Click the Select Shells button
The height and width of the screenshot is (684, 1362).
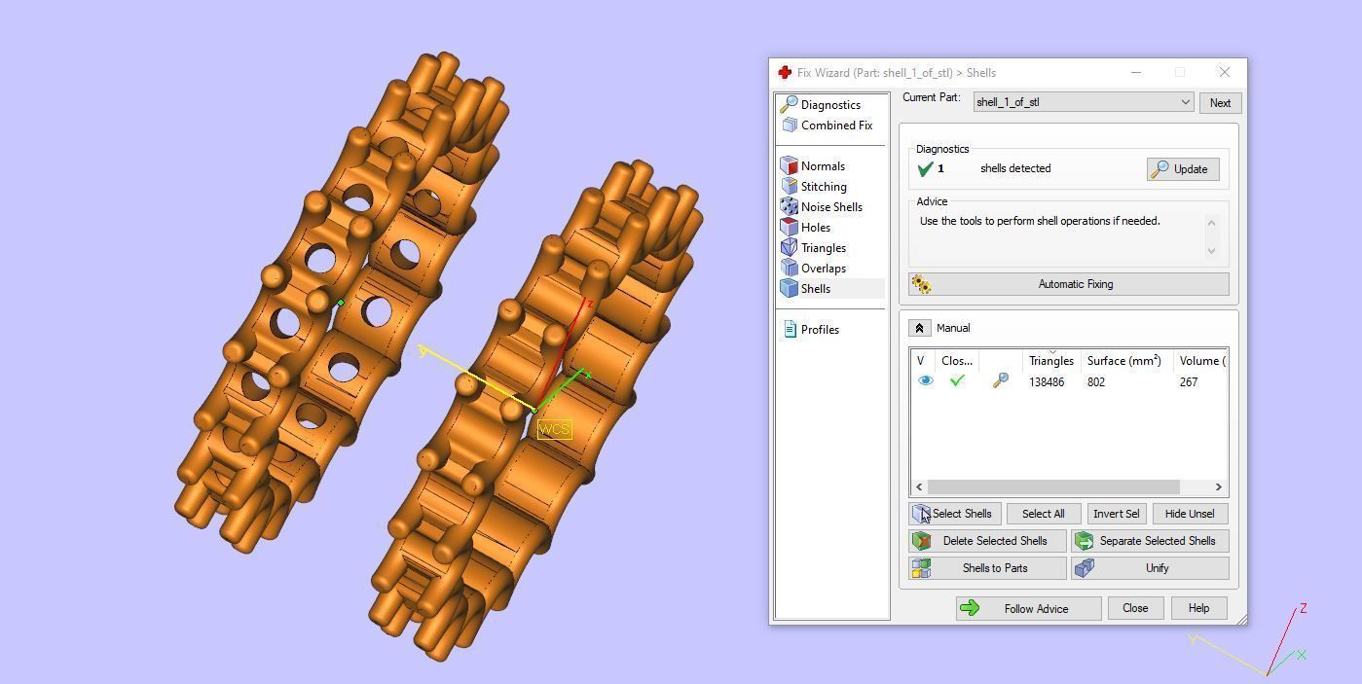coord(954,514)
